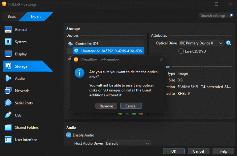Image resolution: width=237 pixels, height=156 pixels.
Task: Uncheck the Enable Audio checkbox
Action: [x=69, y=135]
